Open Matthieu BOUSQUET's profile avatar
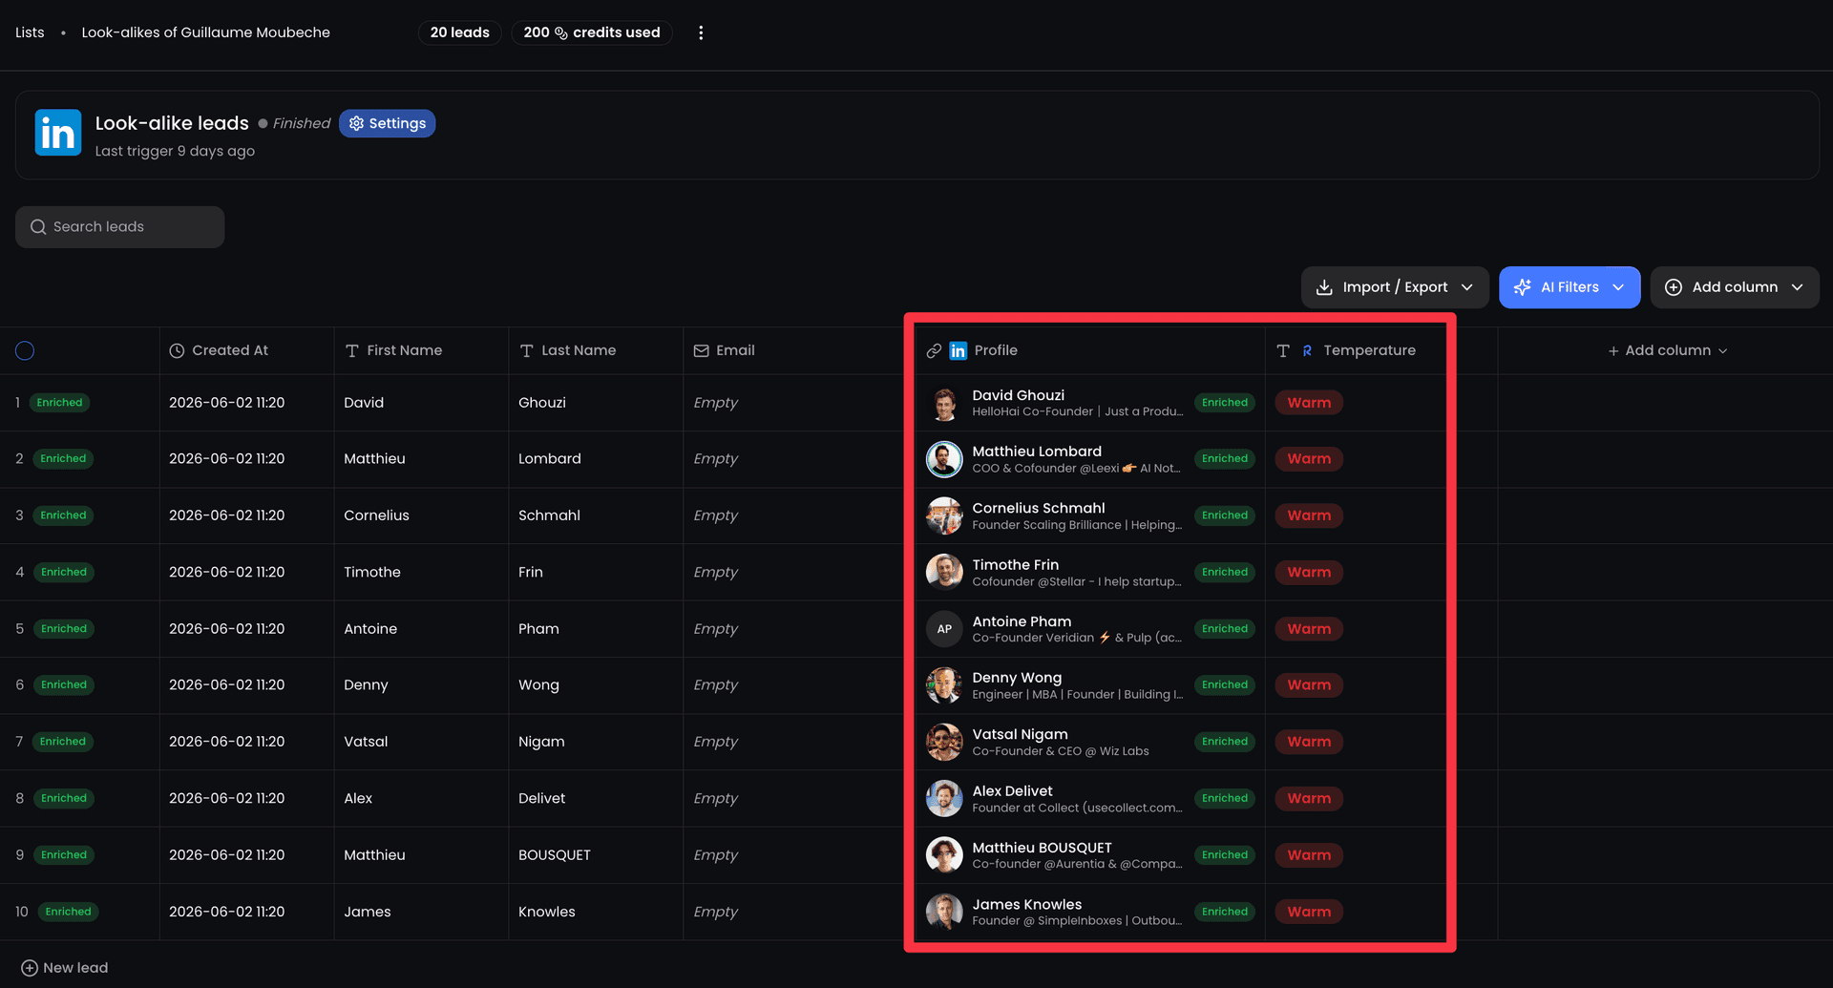The height and width of the screenshot is (988, 1833). pyautogui.click(x=944, y=855)
